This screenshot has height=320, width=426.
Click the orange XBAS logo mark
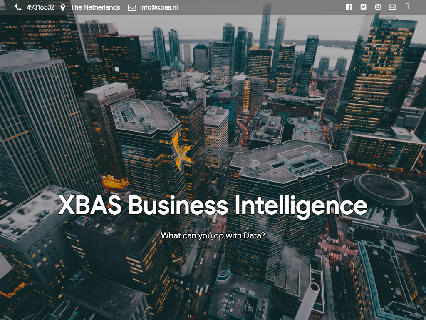tap(181, 151)
